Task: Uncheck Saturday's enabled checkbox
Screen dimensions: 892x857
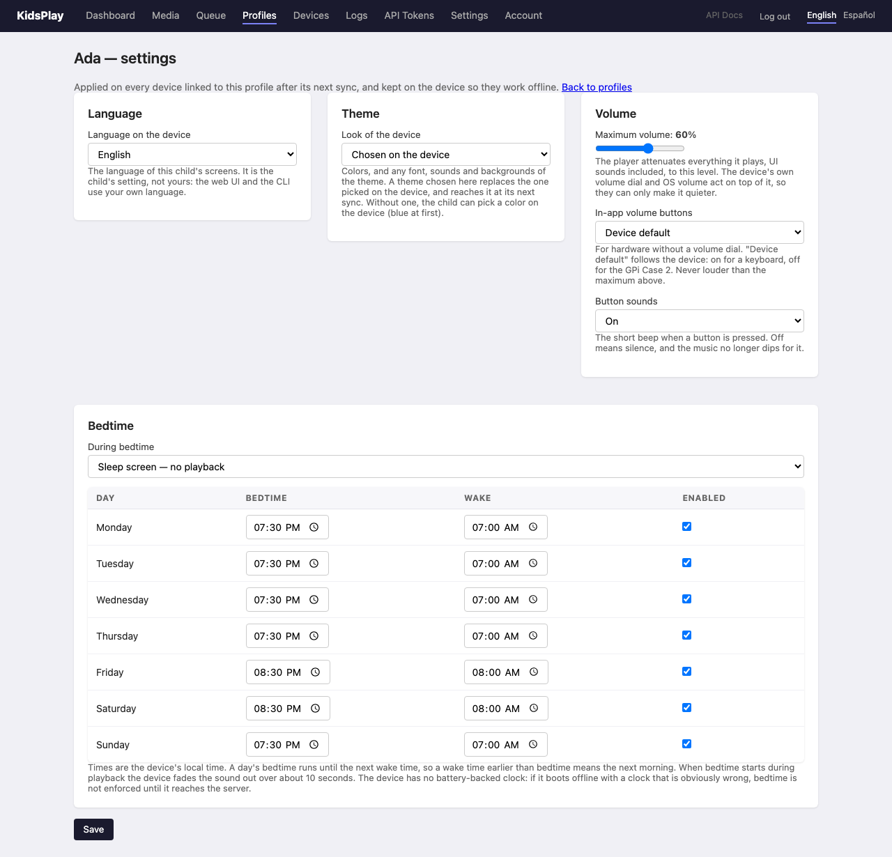Action: tap(687, 708)
